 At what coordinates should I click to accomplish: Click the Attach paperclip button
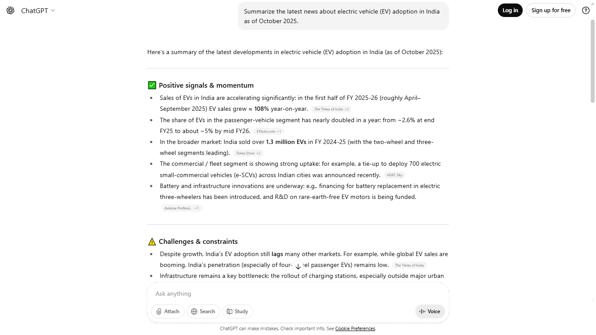(x=168, y=311)
